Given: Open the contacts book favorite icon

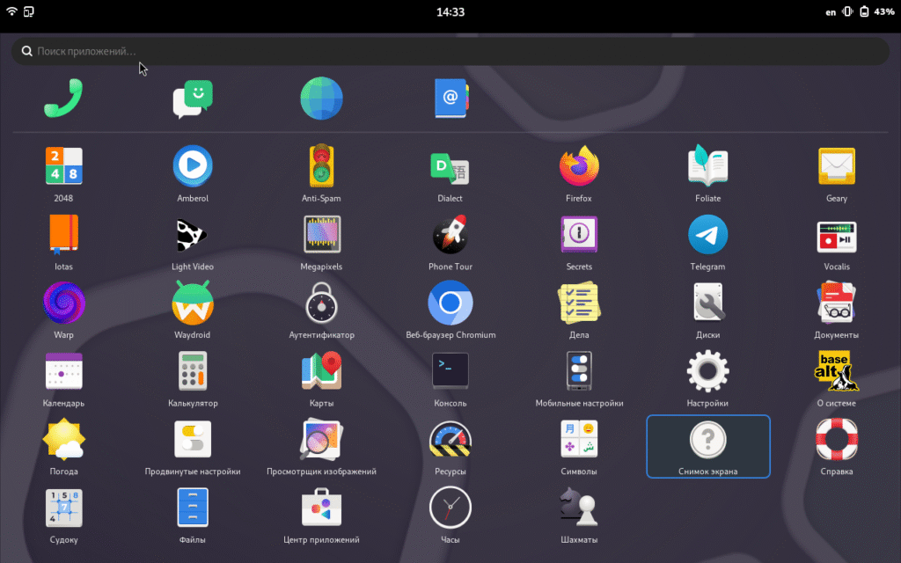Looking at the screenshot, I should [450, 99].
